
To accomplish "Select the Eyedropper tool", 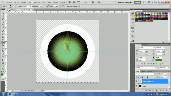I will pyautogui.click(x=3, y=28).
